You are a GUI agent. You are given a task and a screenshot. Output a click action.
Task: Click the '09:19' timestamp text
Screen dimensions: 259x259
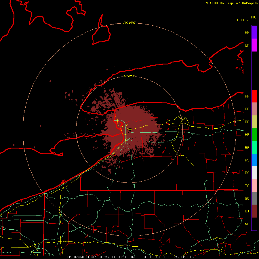188,257
